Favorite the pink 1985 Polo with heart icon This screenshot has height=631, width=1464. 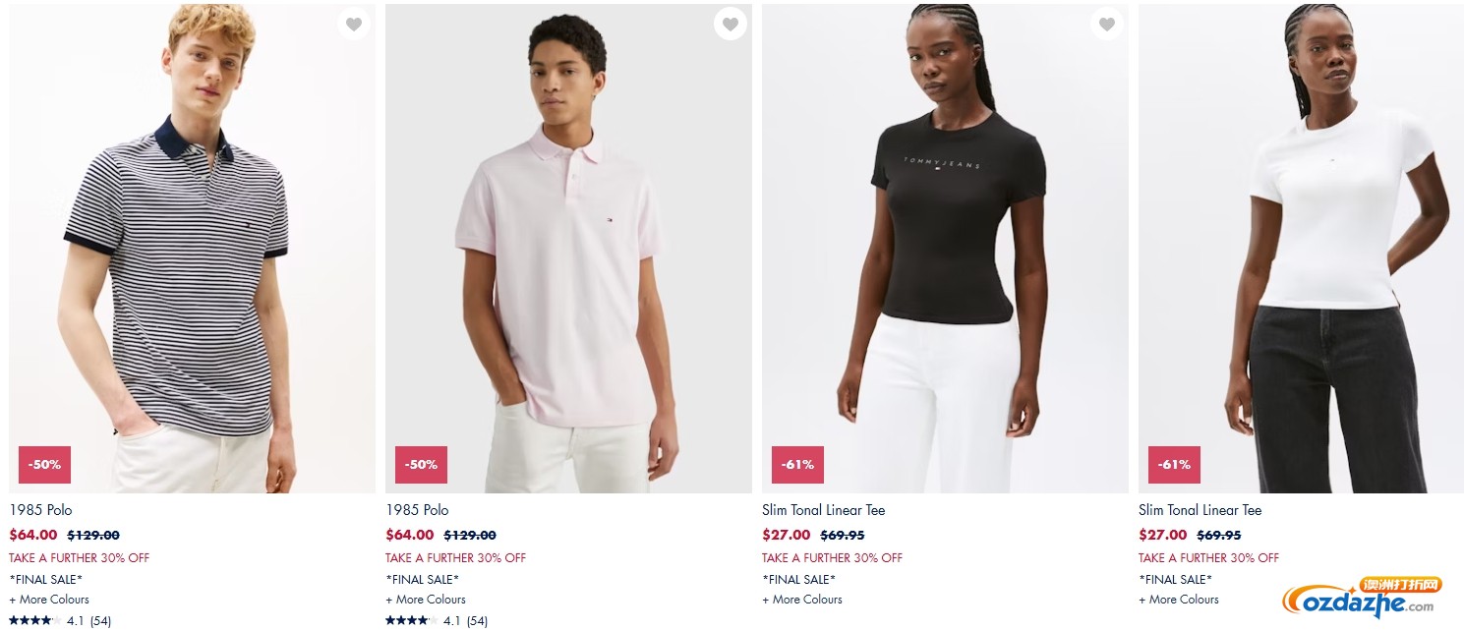click(731, 24)
